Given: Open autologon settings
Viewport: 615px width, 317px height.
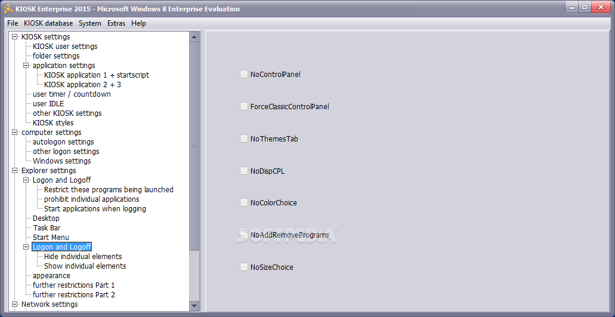Looking at the screenshot, I should pyautogui.click(x=63, y=141).
